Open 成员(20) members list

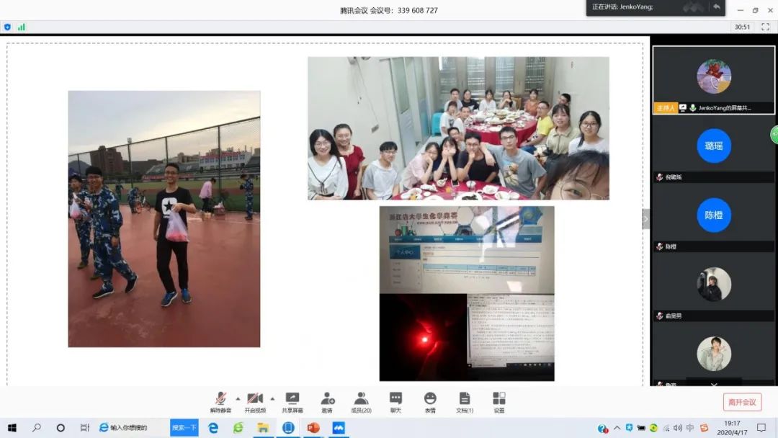click(361, 401)
